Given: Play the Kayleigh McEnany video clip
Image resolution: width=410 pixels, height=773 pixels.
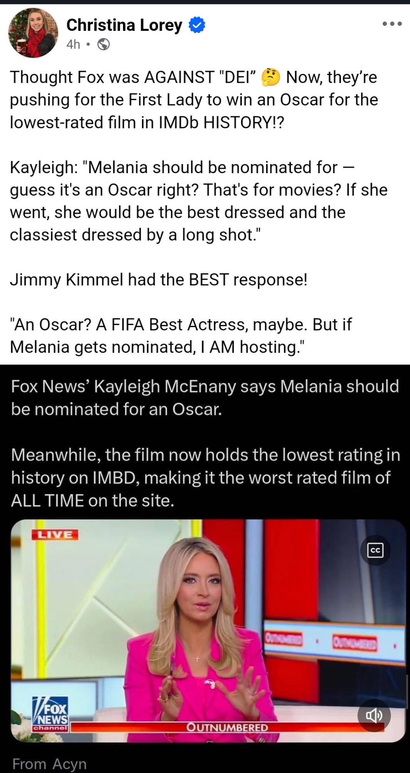Looking at the screenshot, I should [208, 631].
